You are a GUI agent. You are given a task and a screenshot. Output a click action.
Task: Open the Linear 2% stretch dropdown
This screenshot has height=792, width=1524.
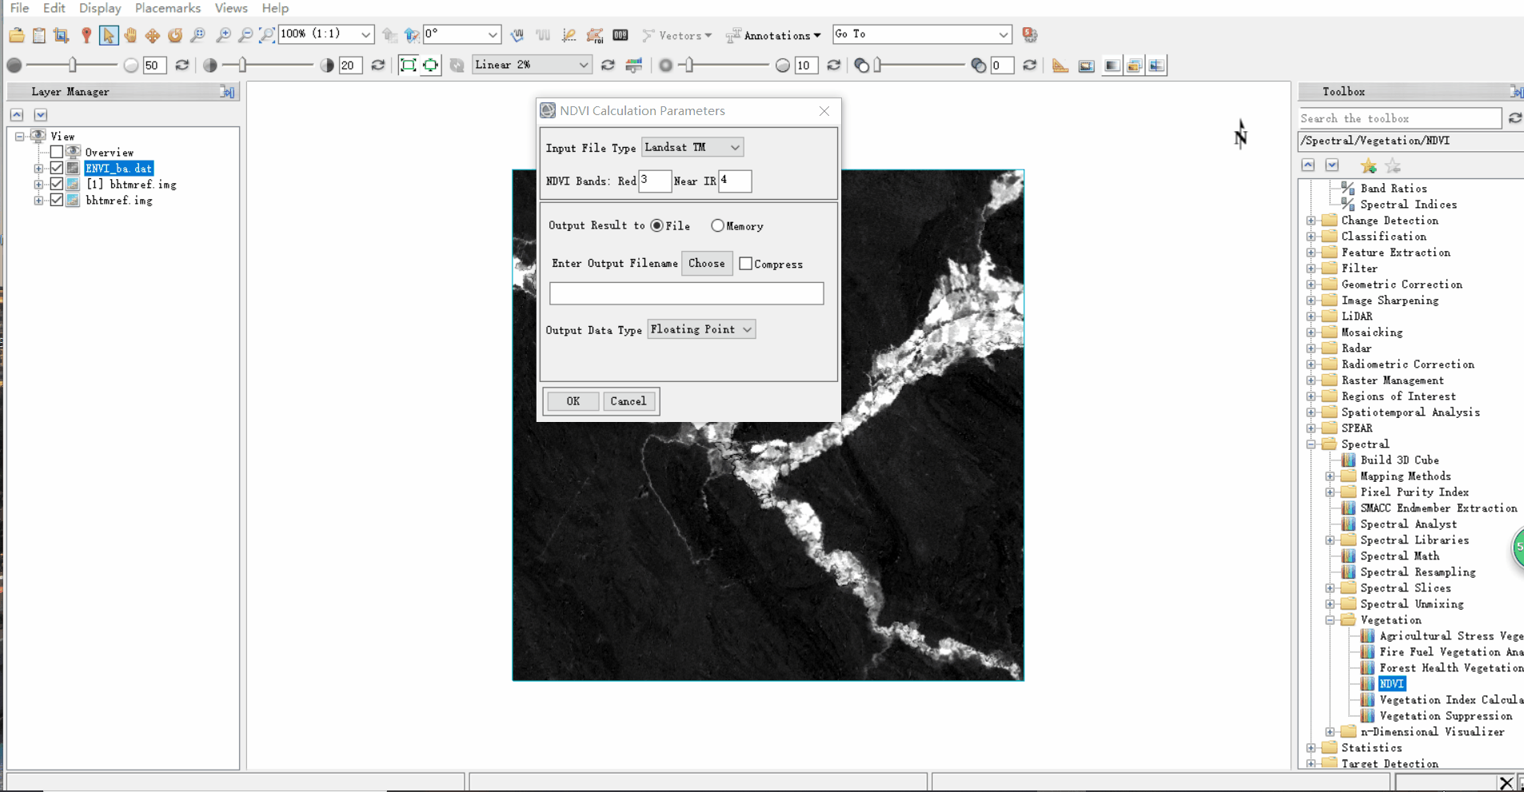(532, 65)
